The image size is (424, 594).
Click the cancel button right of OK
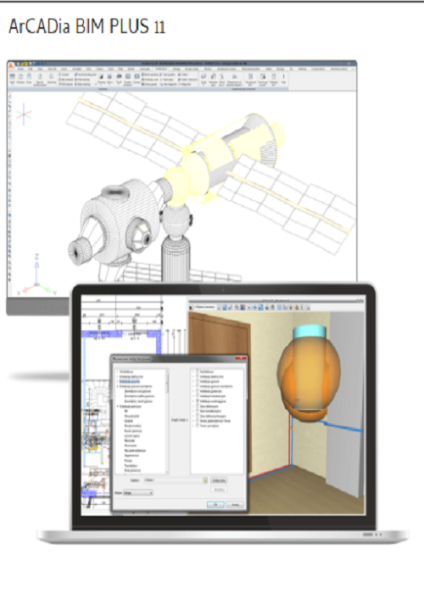click(235, 505)
